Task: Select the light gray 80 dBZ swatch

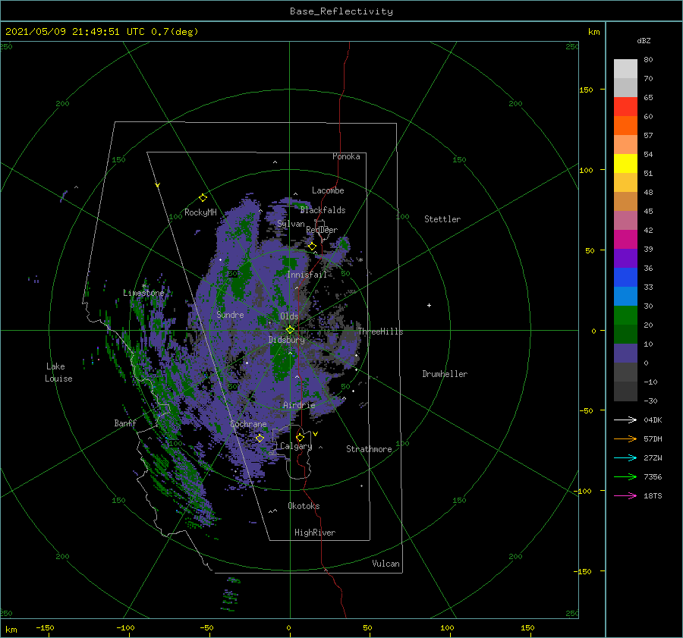Action: (x=625, y=69)
